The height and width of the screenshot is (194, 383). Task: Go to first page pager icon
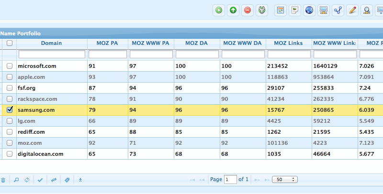pos(192,180)
